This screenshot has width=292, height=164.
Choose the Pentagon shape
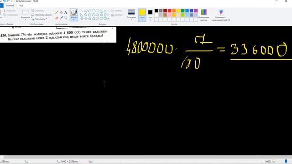89,15
